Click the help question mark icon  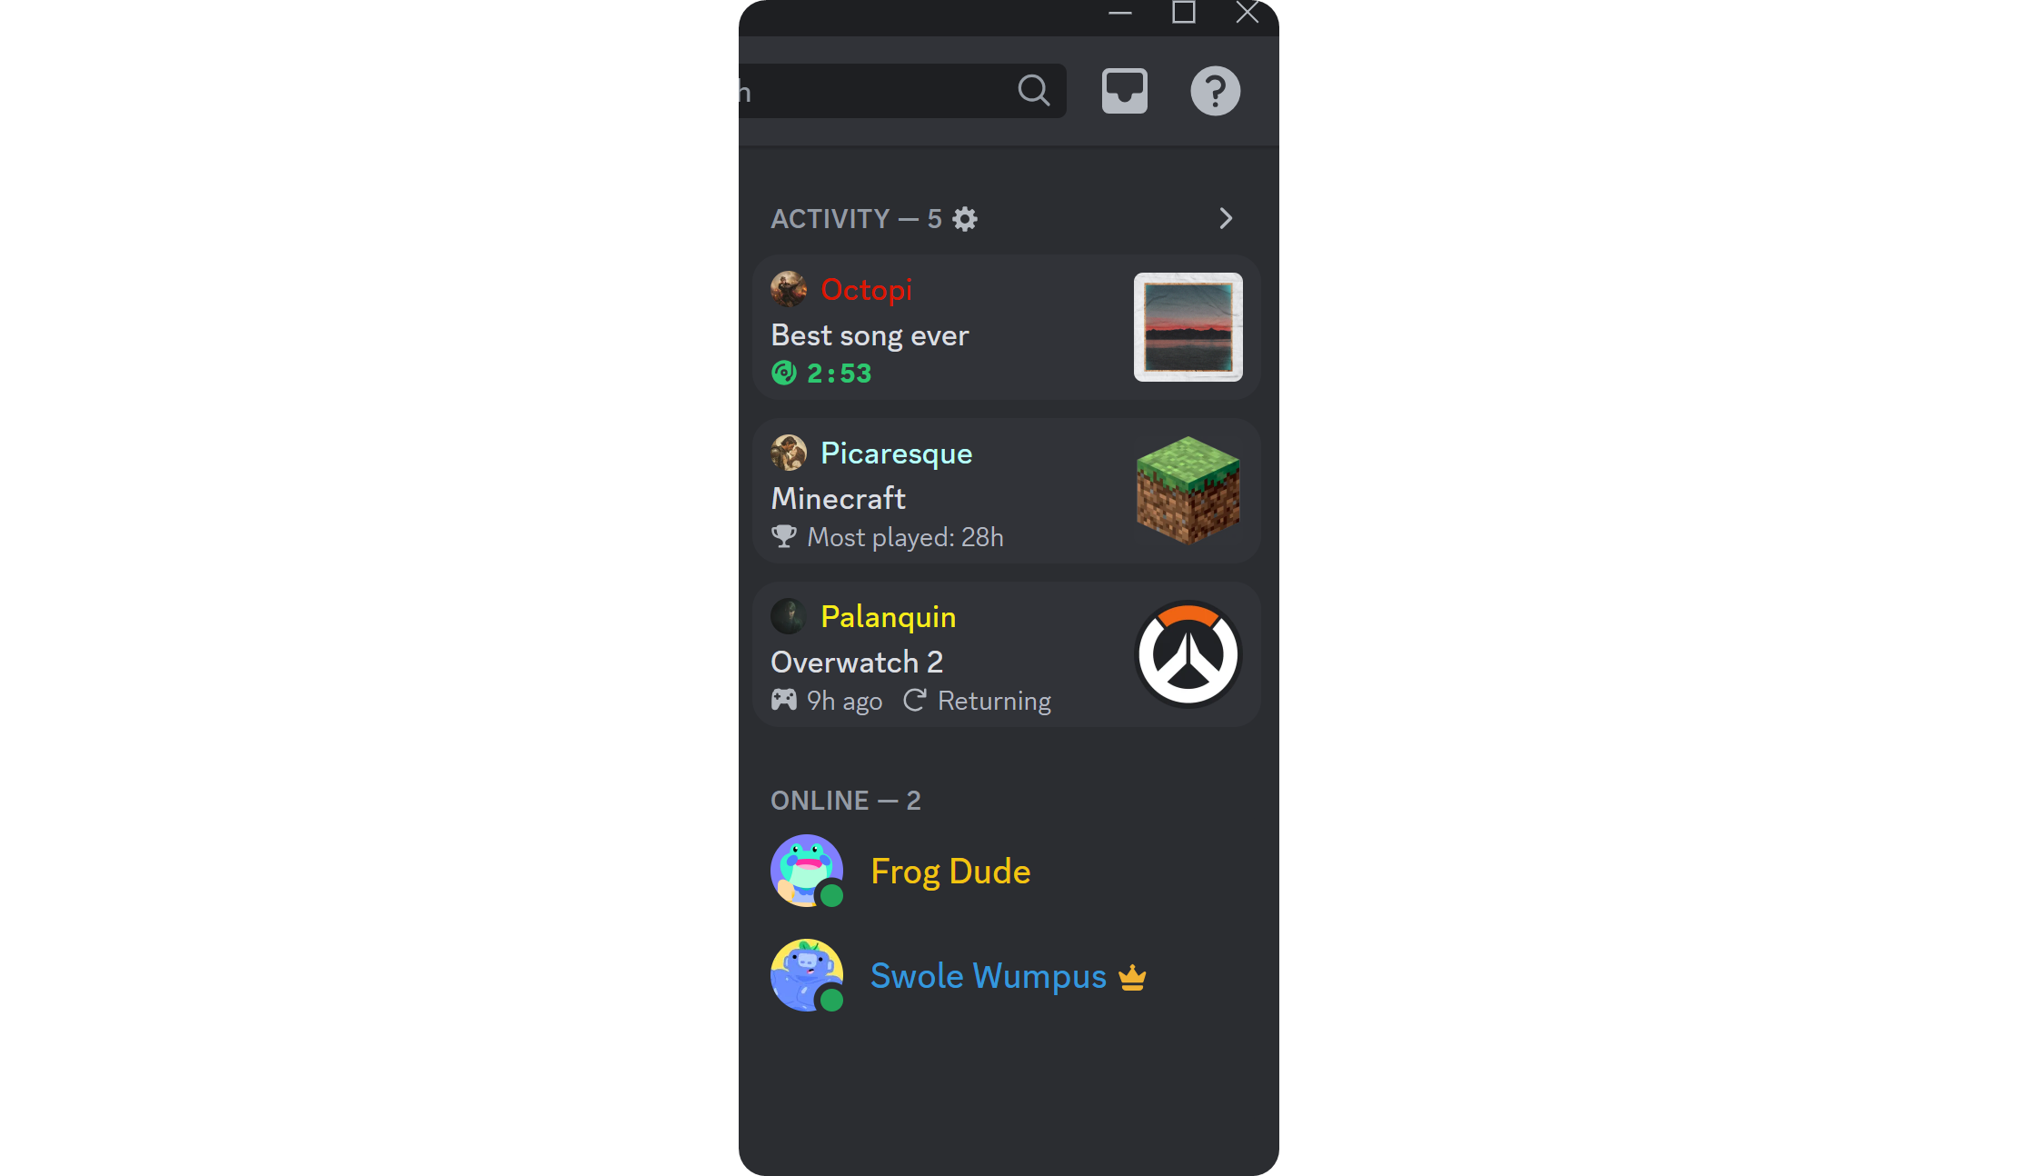(1212, 90)
